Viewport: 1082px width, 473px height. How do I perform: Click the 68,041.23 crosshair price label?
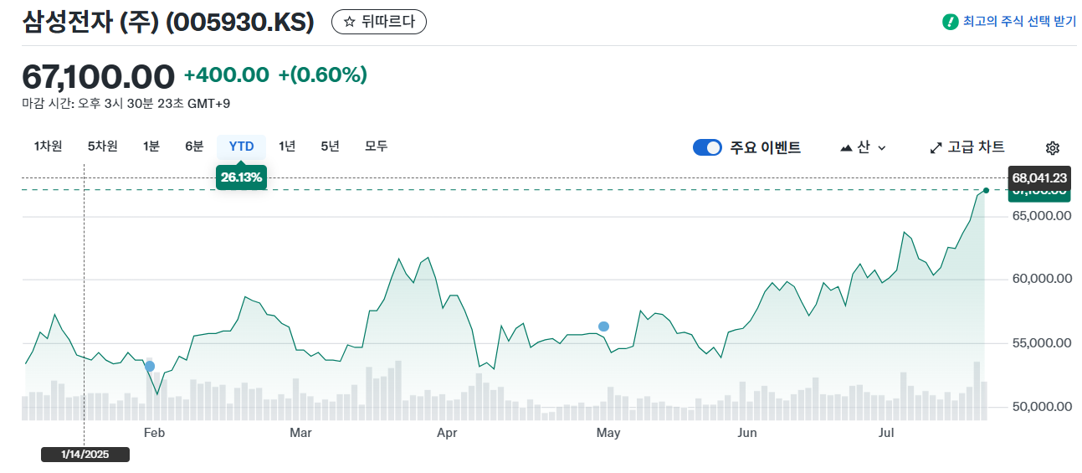tap(1039, 177)
